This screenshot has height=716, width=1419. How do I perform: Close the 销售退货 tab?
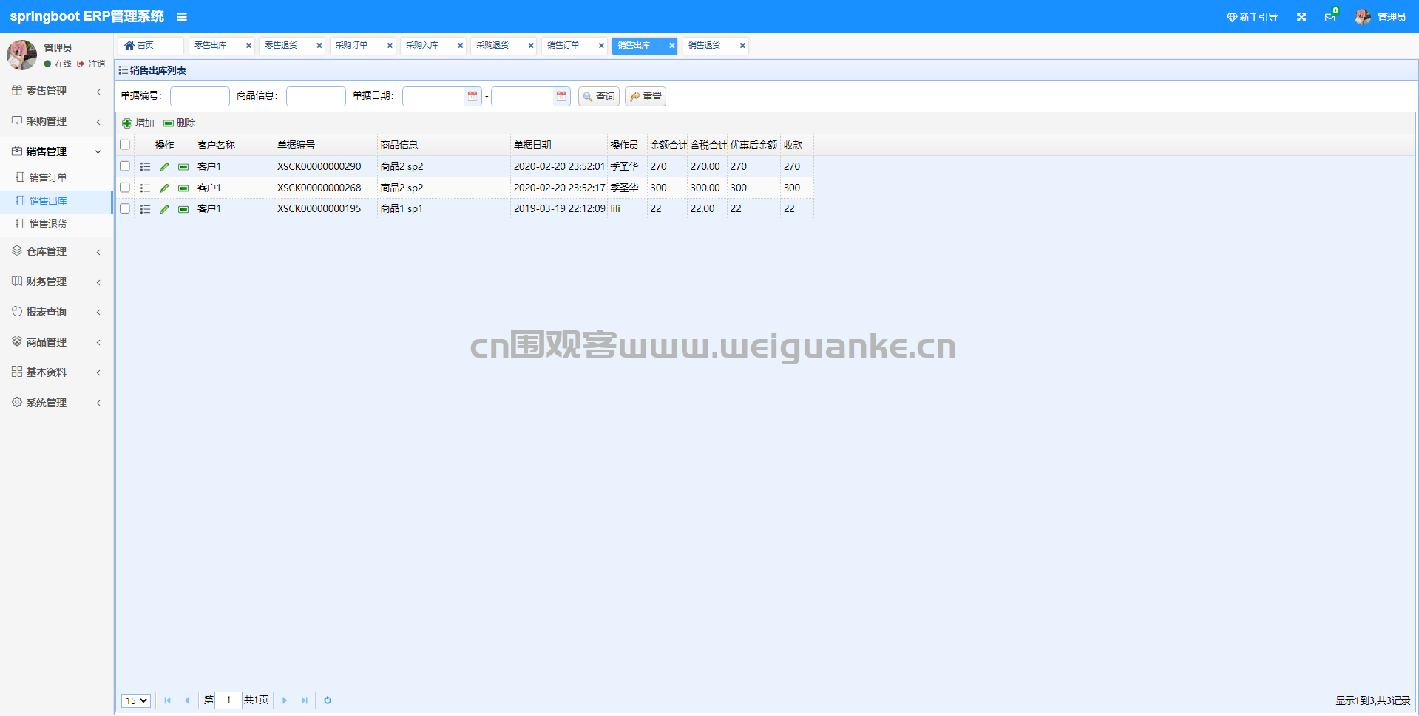pos(742,46)
